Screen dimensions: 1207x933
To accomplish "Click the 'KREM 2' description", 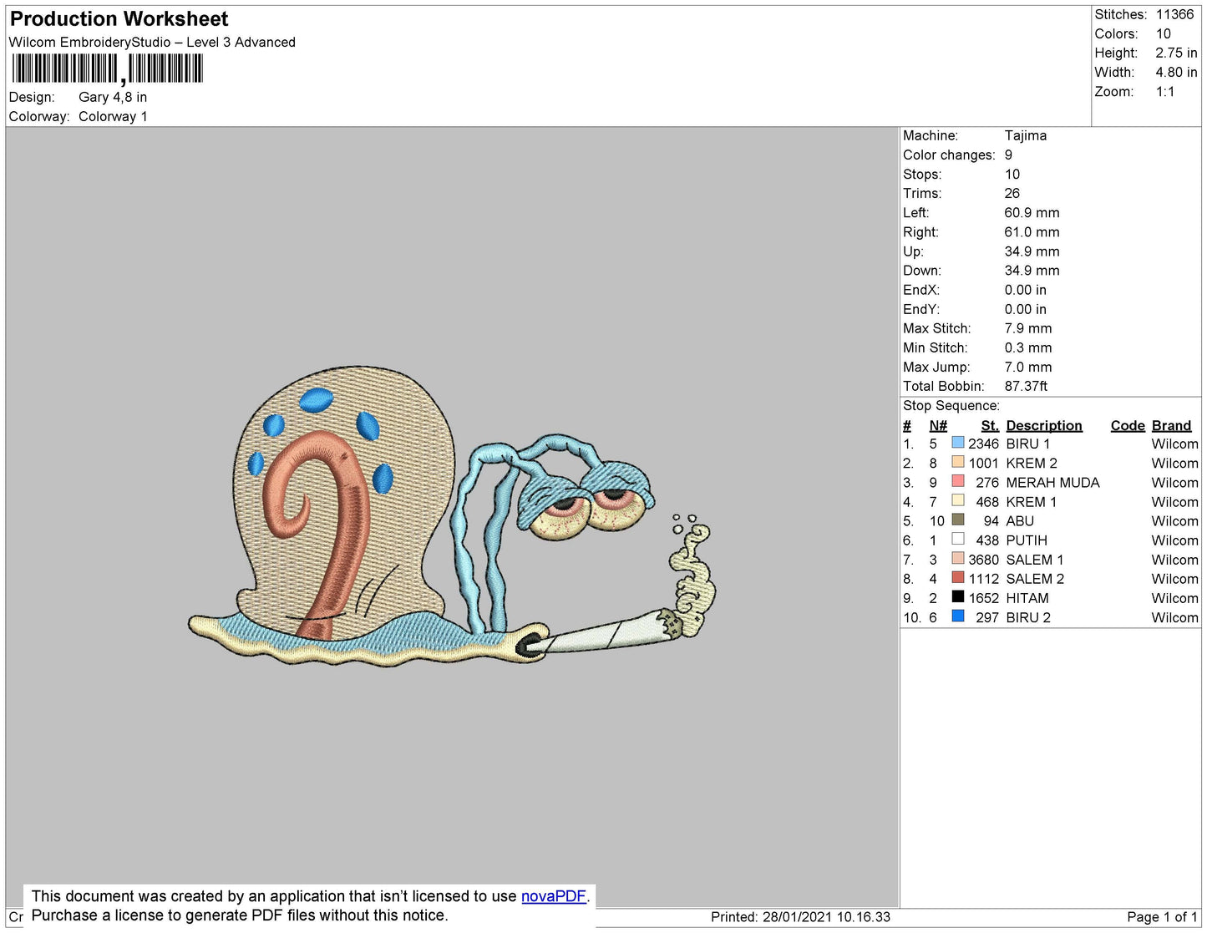I will pos(1032,463).
